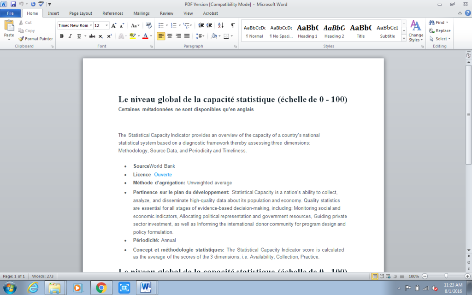Toggle Show/Hide paragraph marks
Screen dimensions: 472x295
[x=233, y=26]
